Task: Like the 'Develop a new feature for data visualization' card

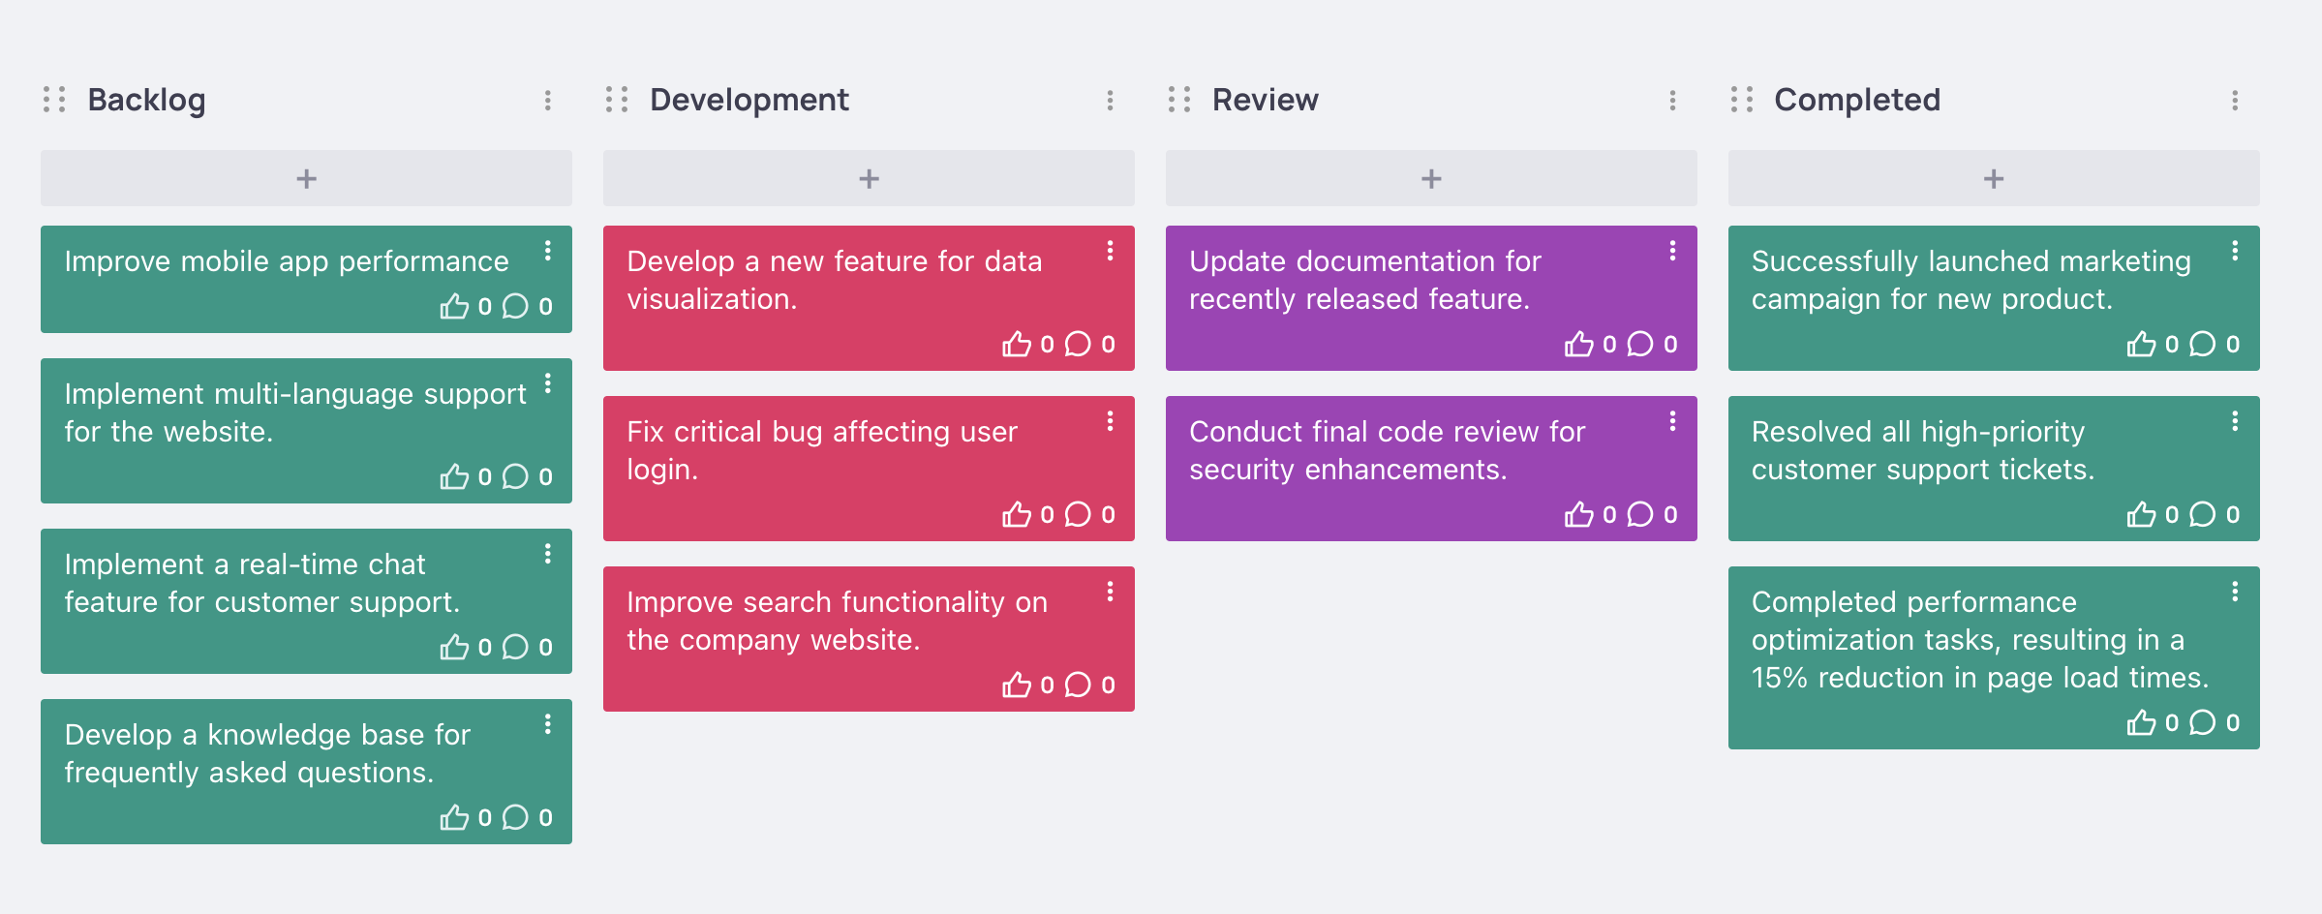Action: 1018,344
